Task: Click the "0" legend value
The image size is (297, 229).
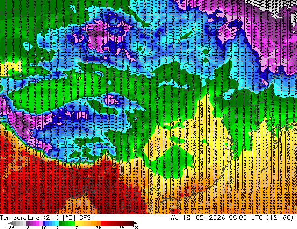Action: (x=58, y=227)
